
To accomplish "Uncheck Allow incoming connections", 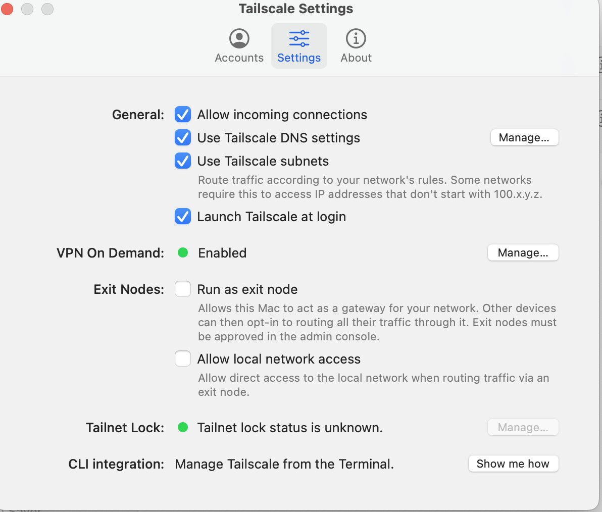I will [183, 115].
